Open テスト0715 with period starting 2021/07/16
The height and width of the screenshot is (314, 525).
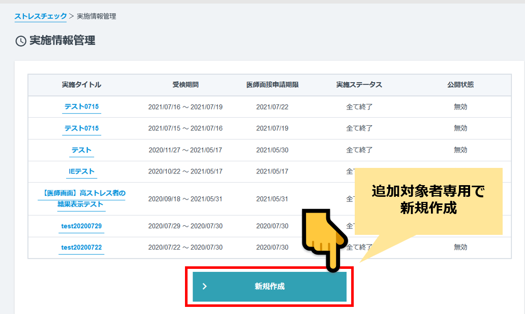pyautogui.click(x=81, y=107)
